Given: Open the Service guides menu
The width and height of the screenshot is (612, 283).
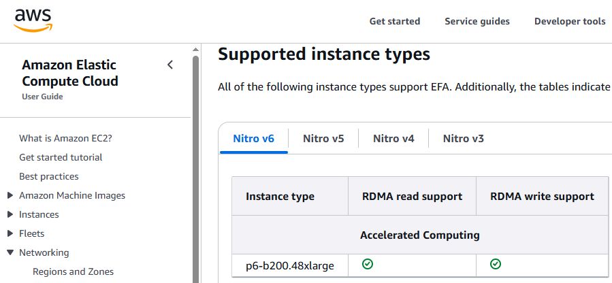Looking at the screenshot, I should tap(477, 22).
